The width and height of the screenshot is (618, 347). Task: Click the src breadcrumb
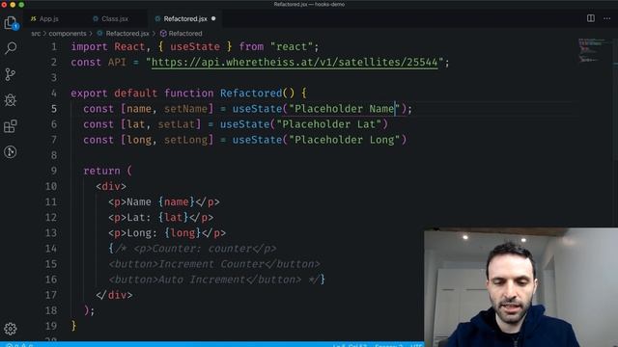click(36, 34)
